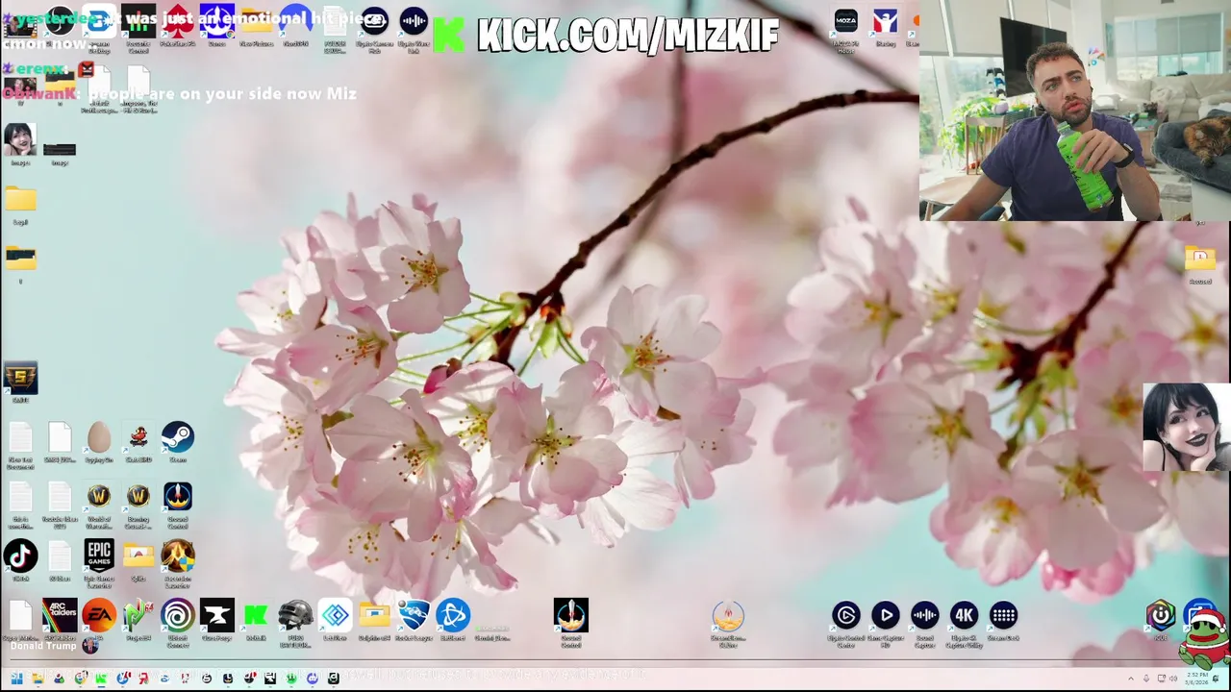Open the Discord taskbar icon
The image size is (1231, 692).
point(313,678)
